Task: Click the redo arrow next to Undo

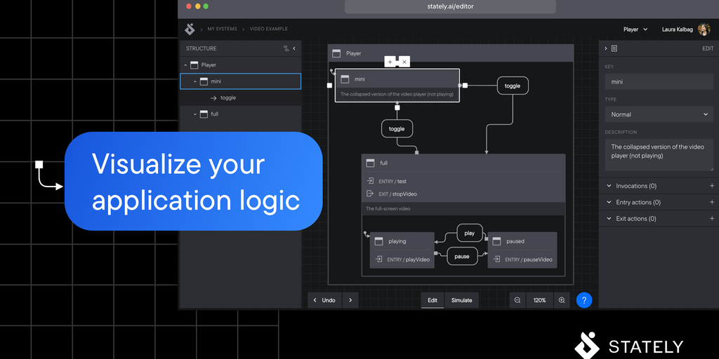Action: [x=350, y=300]
